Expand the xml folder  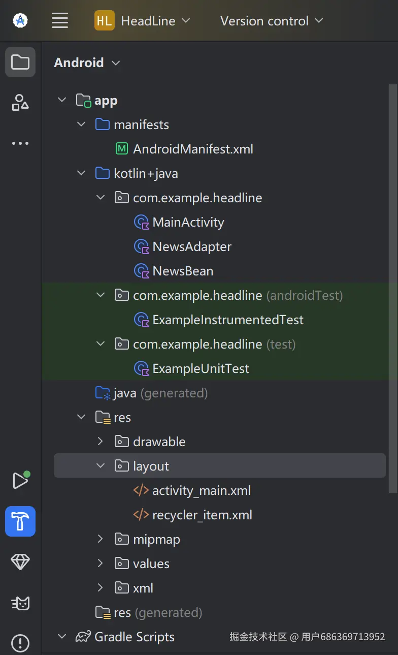click(101, 588)
